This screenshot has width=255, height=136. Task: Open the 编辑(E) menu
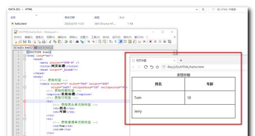coord(29,37)
